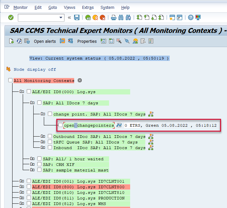Open the command field dropdown arrow
The width and height of the screenshot is (227, 208).
pos(61,17)
